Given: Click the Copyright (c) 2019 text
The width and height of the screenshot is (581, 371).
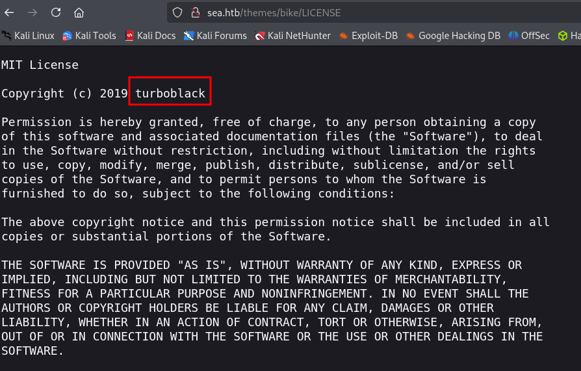Looking at the screenshot, I should pyautogui.click(x=64, y=94).
